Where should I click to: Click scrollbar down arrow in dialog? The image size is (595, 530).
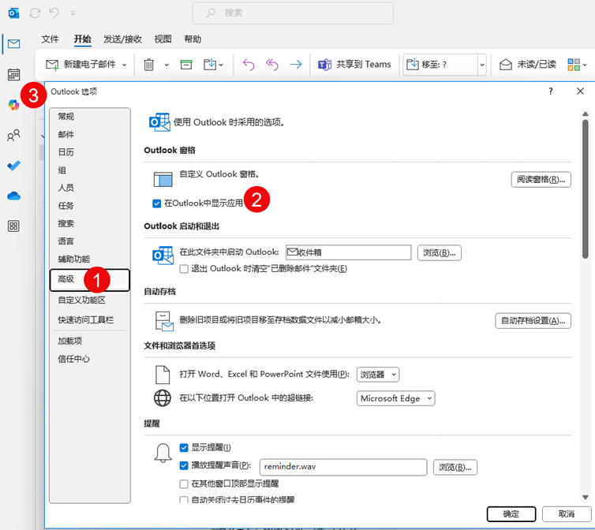586,498
